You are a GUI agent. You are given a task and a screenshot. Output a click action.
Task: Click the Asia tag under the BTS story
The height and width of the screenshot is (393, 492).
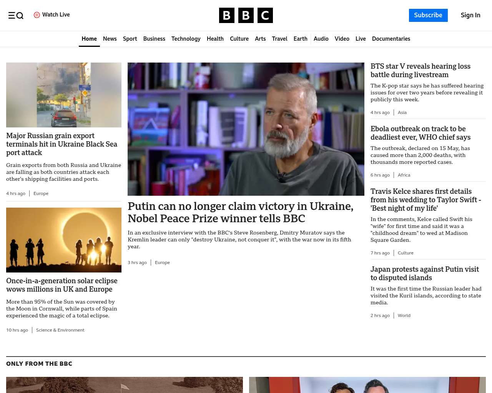coord(402,112)
